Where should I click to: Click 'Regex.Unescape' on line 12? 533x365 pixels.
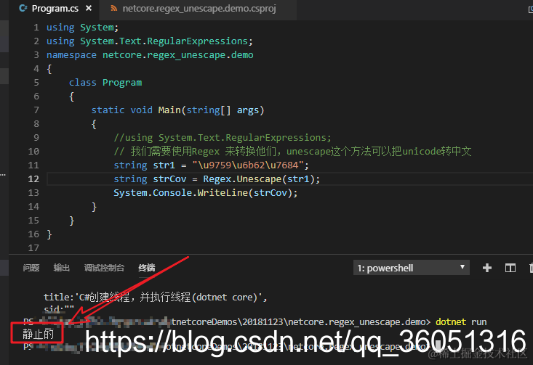[242, 179]
